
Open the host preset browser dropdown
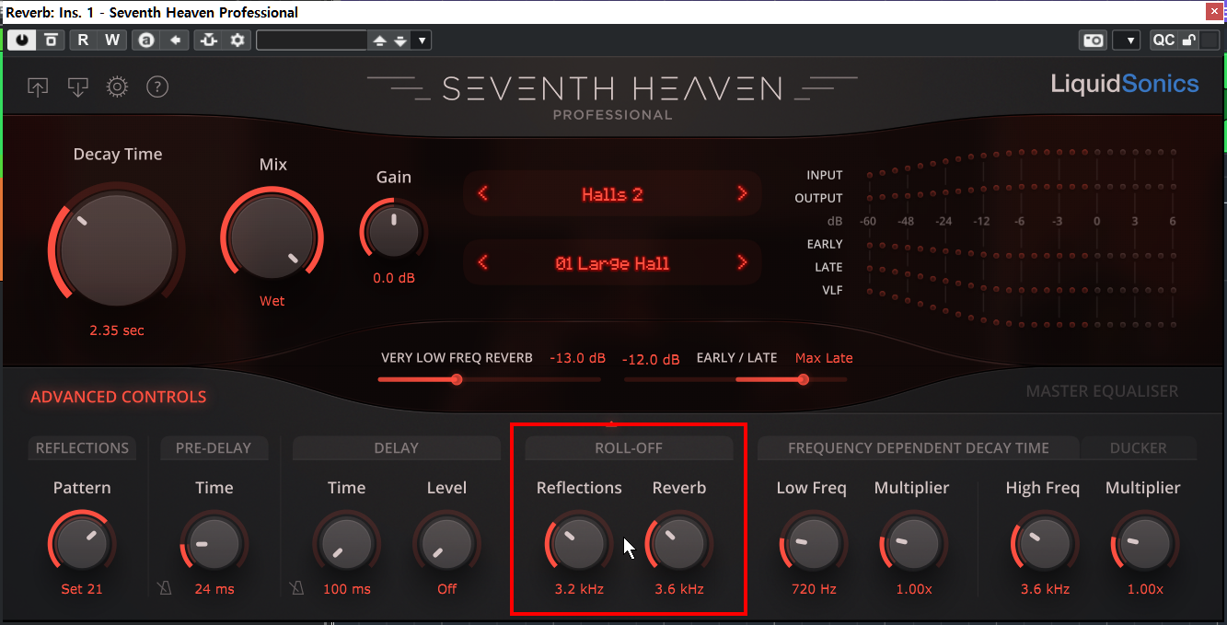[x=422, y=41]
